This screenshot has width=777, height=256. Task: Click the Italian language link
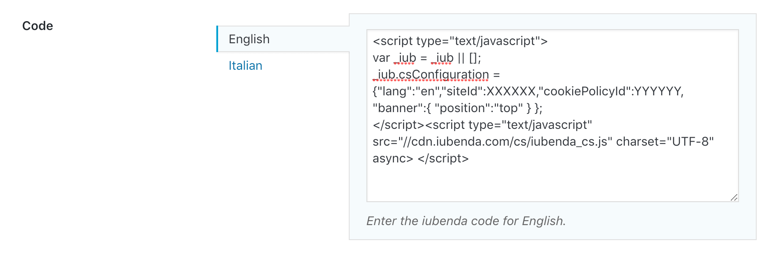[245, 65]
